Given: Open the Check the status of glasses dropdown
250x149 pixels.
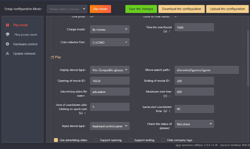Looking at the screenshot, I should coord(194,124).
